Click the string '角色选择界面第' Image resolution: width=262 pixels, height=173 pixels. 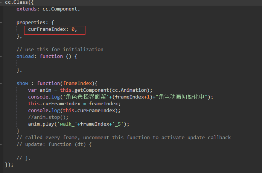click(86, 97)
